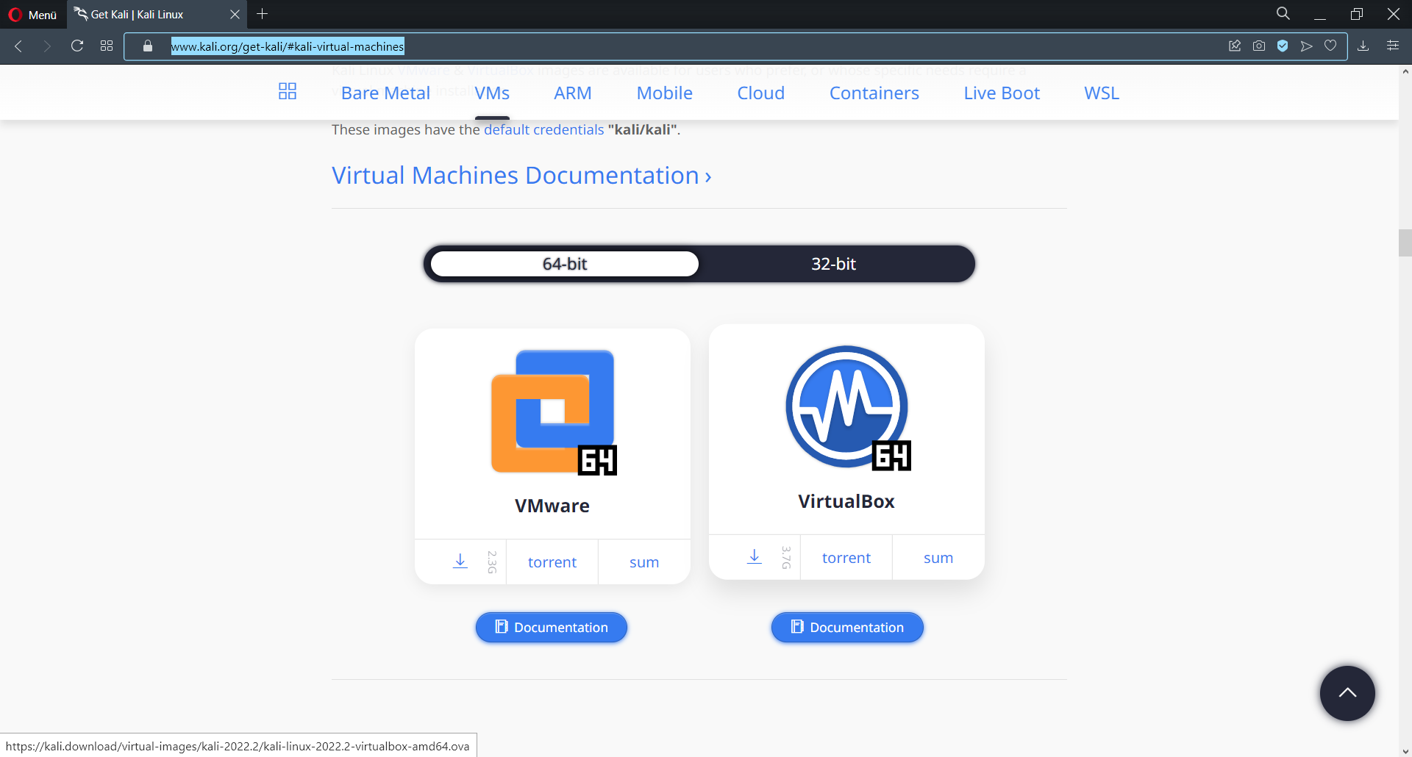
Task: Open the Mobile section
Action: tap(665, 93)
